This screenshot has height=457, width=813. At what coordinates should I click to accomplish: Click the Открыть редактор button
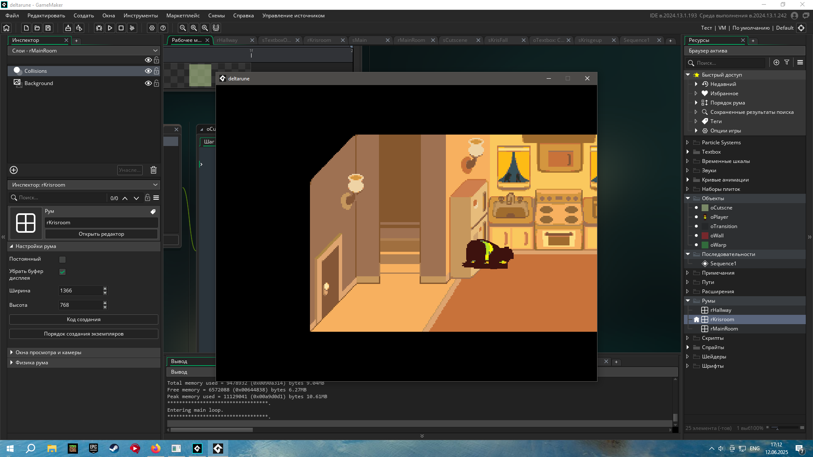coord(101,234)
